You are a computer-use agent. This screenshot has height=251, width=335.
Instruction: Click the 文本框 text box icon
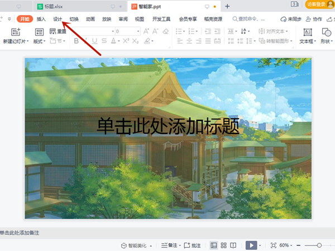point(307,32)
